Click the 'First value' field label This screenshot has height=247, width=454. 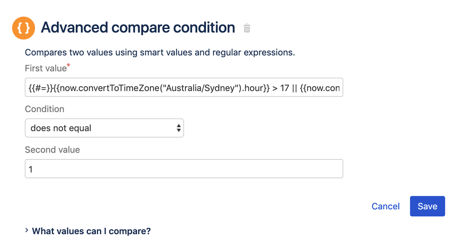click(45, 69)
